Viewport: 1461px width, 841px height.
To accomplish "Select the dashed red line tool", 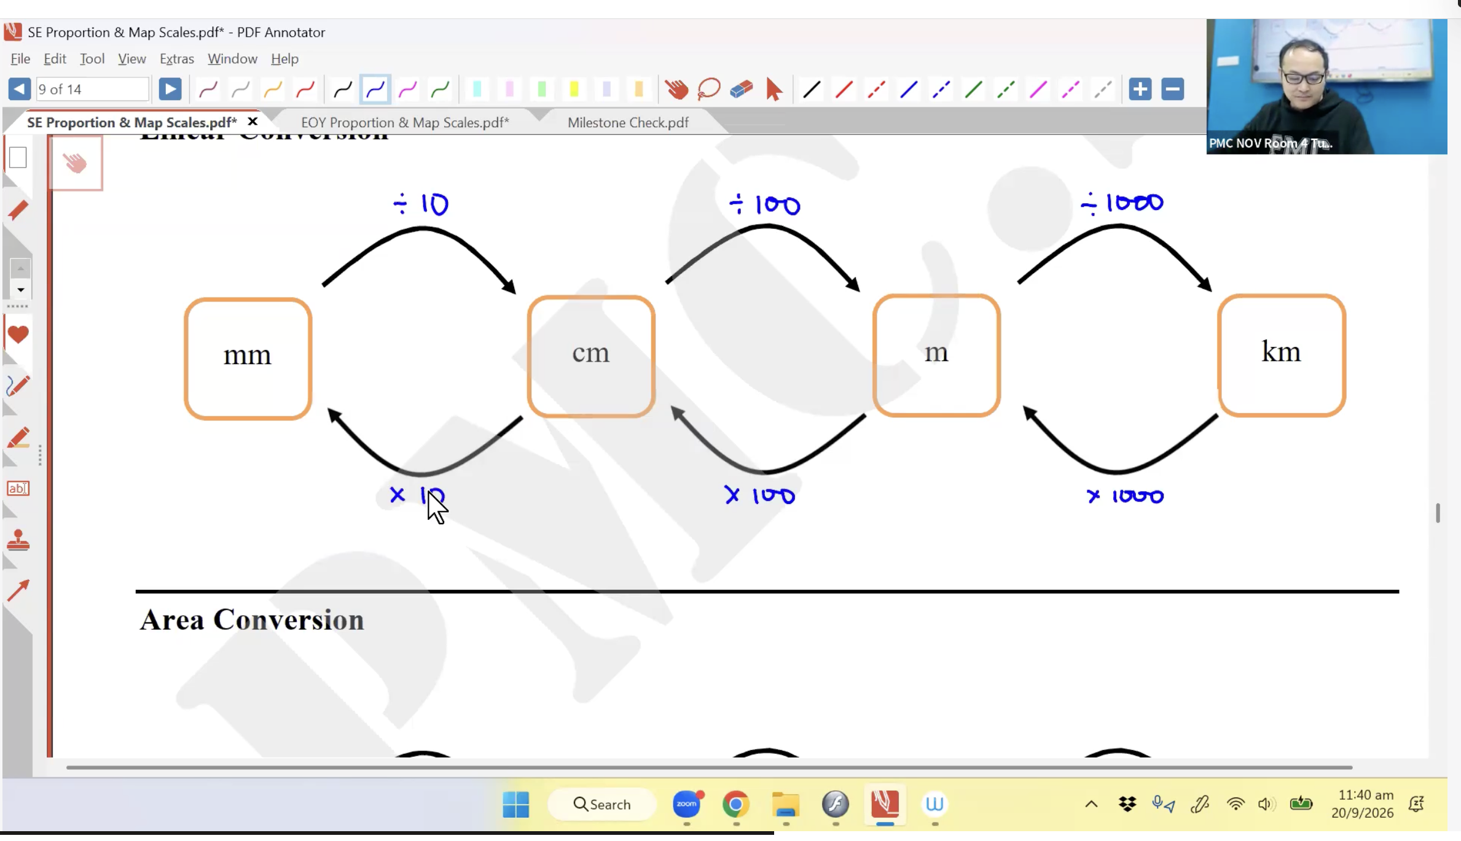I will pos(877,90).
